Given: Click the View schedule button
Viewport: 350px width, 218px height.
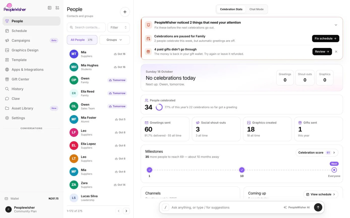Looking at the screenshot, I should (321, 194).
